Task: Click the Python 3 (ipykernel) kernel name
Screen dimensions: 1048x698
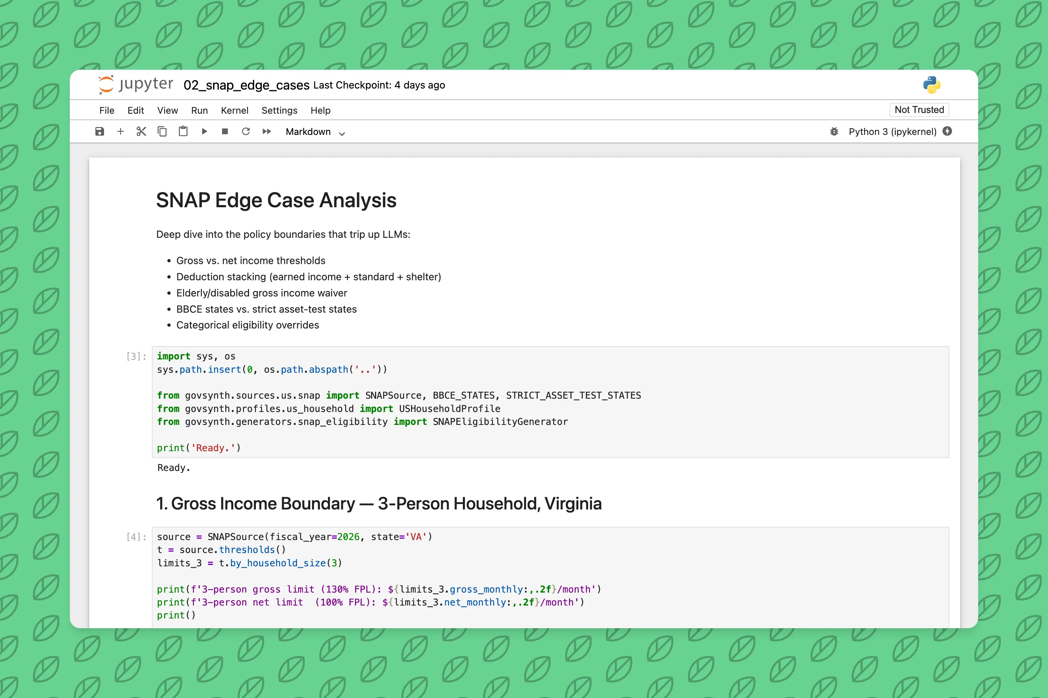Action: tap(892, 132)
